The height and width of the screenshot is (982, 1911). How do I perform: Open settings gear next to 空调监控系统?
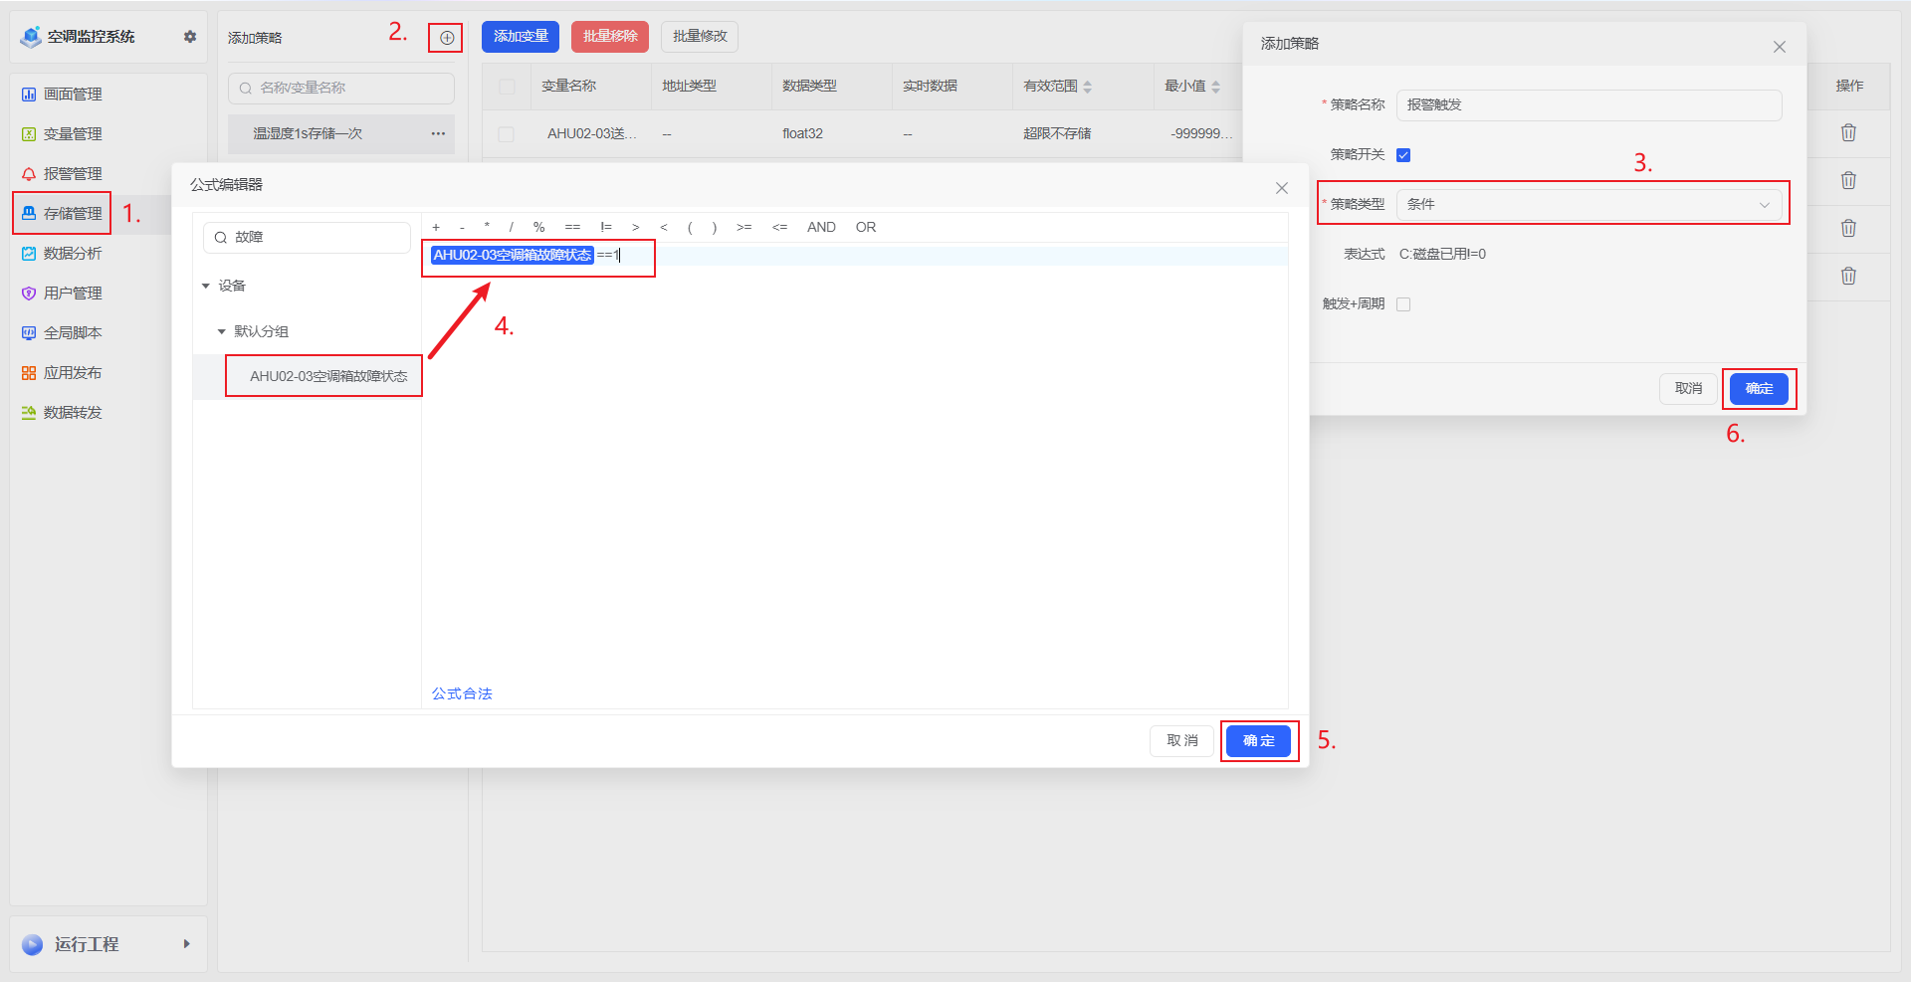click(x=190, y=37)
